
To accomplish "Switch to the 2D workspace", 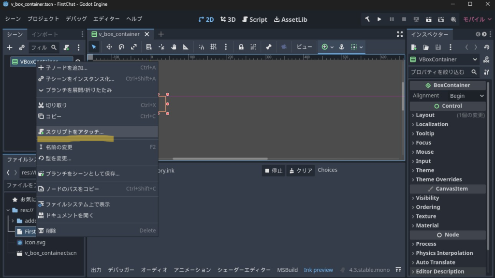I will coord(206,19).
